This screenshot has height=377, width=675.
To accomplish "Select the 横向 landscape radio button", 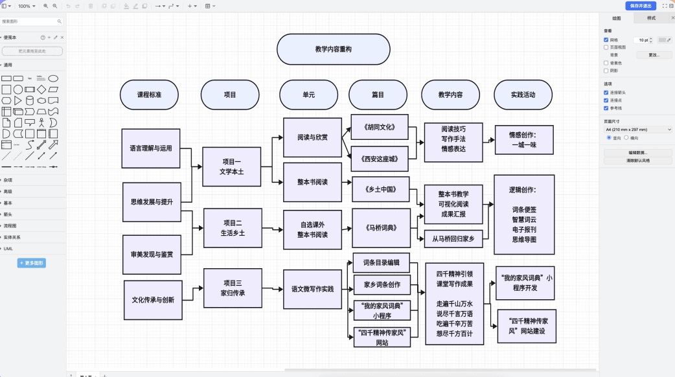I will 626,138.
